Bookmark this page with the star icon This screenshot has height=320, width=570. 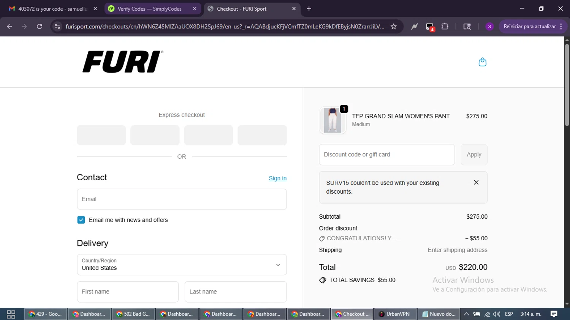click(x=394, y=27)
